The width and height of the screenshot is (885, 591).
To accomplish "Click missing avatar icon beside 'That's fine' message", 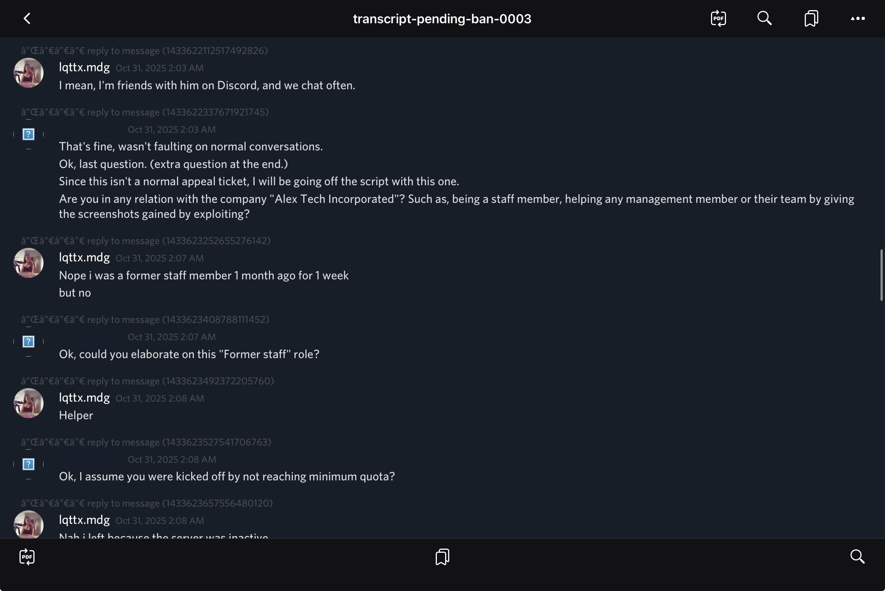I will [28, 134].
